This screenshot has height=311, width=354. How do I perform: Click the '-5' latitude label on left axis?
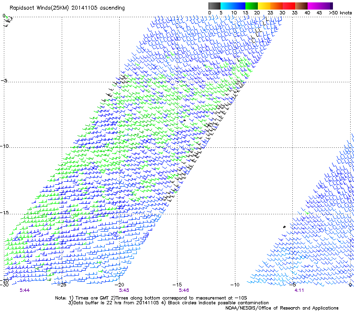click(4, 80)
